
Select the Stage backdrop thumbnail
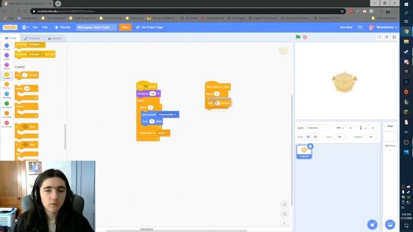(x=390, y=137)
